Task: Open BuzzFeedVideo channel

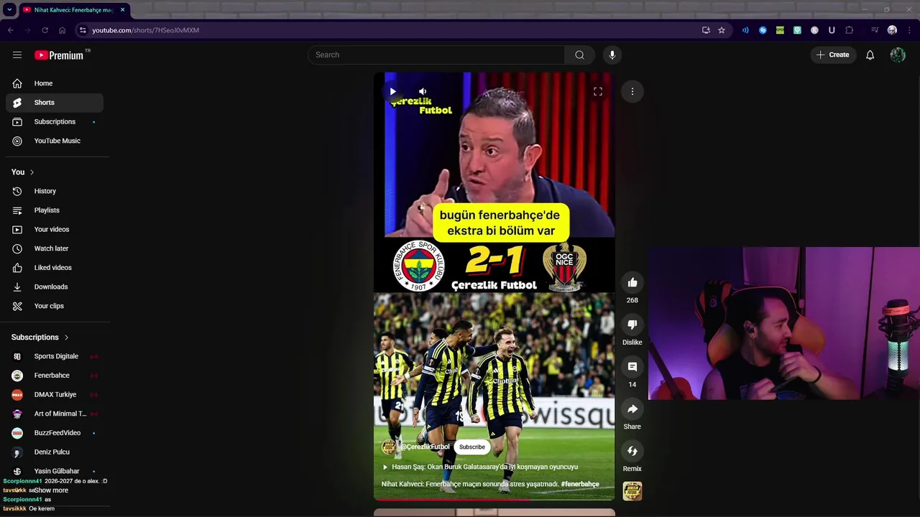Action: (55, 433)
